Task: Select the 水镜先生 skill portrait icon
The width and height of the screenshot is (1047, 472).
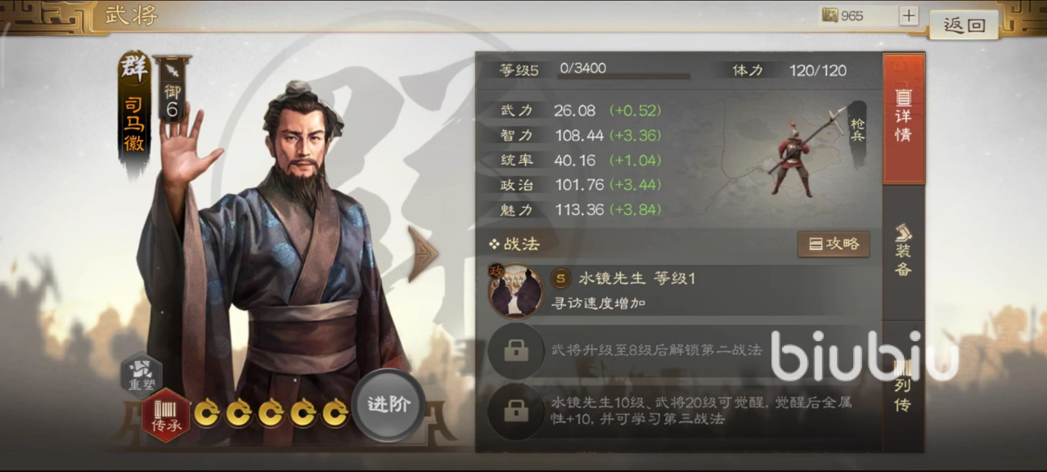Action: pyautogui.click(x=516, y=290)
